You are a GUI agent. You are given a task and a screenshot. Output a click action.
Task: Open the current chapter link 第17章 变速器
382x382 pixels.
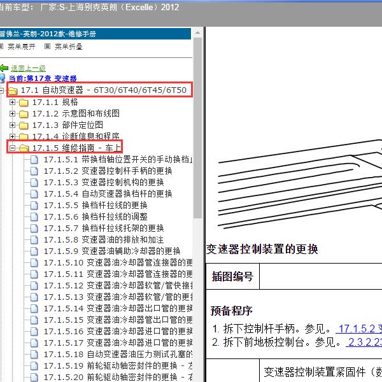(x=43, y=78)
